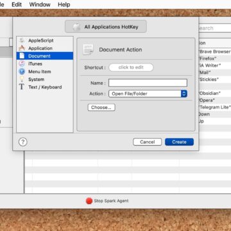Viewport: 231px width, 231px height.
Task: Click Stop Spark Agent label
Action: click(x=111, y=201)
